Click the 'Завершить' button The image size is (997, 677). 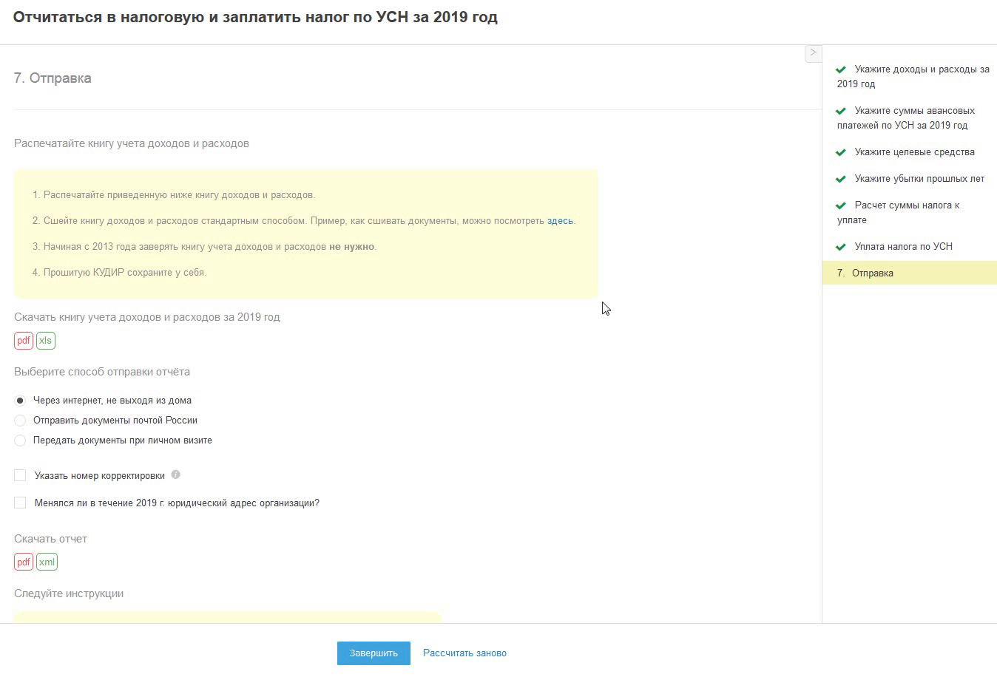coord(374,653)
